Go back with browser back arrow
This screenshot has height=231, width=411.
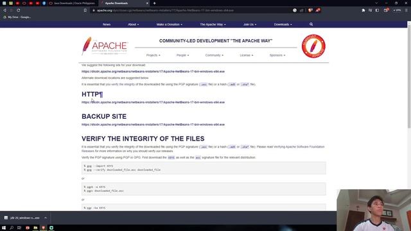(4, 10)
